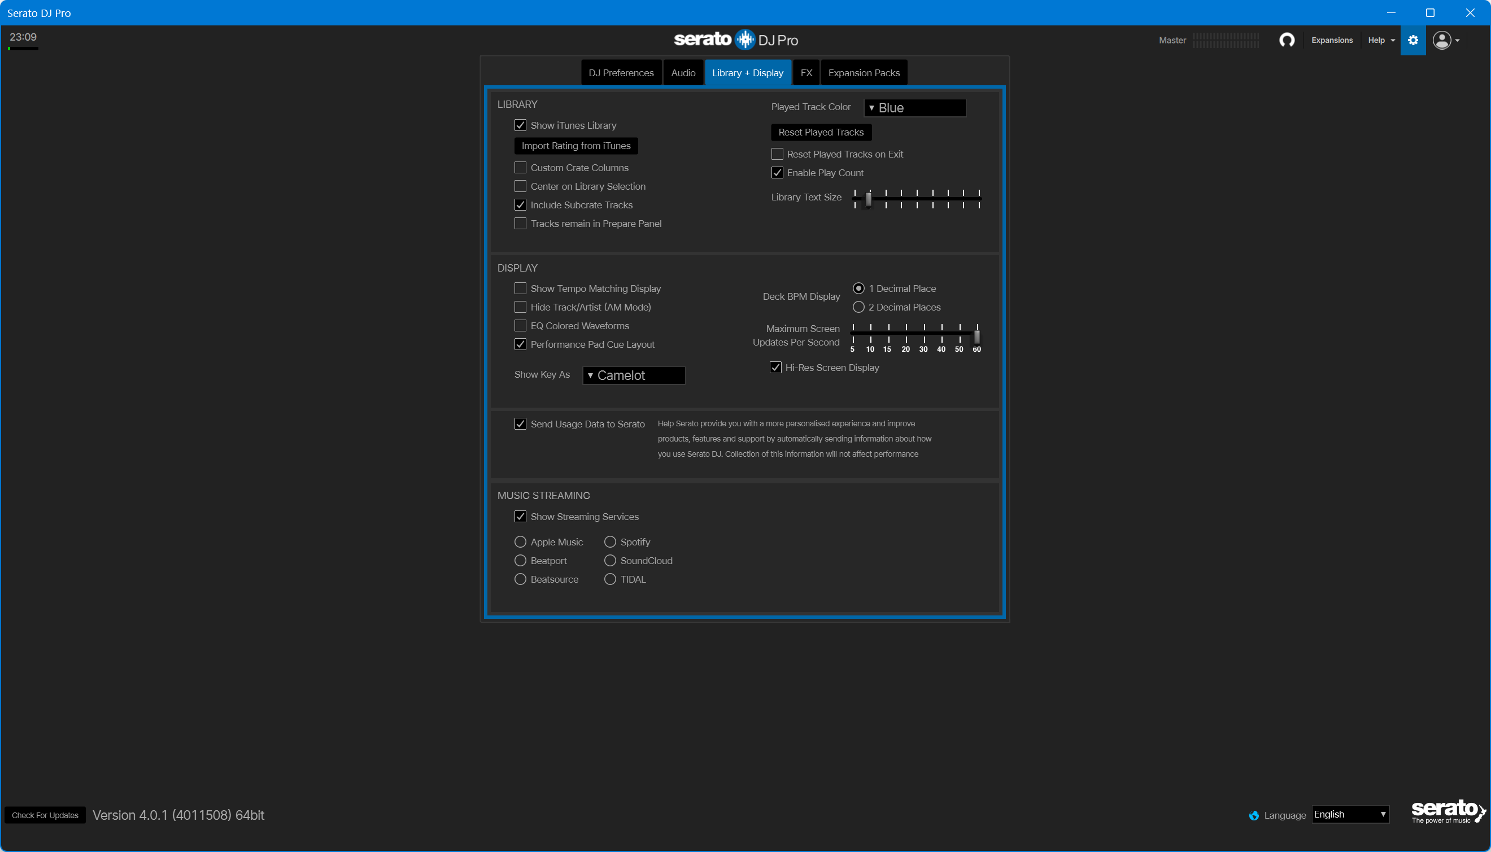
Task: Click the settings gear icon
Action: click(x=1412, y=40)
